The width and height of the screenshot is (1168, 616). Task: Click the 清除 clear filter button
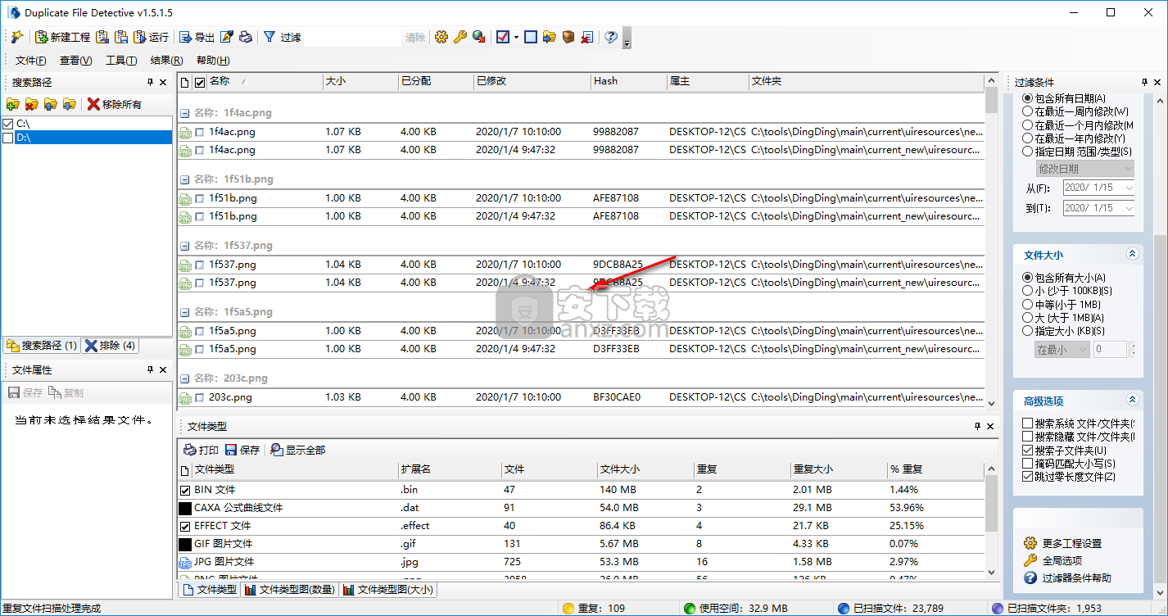[x=415, y=37]
